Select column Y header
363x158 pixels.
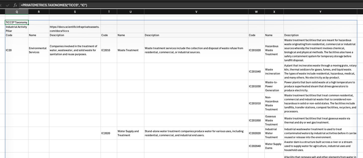coord(320,12)
